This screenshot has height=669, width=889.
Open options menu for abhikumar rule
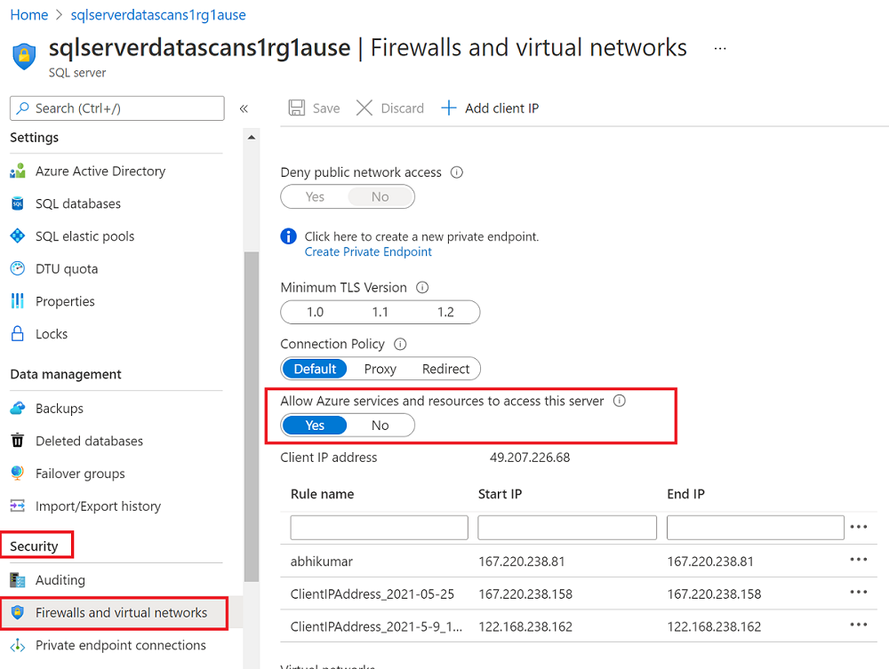click(x=858, y=560)
